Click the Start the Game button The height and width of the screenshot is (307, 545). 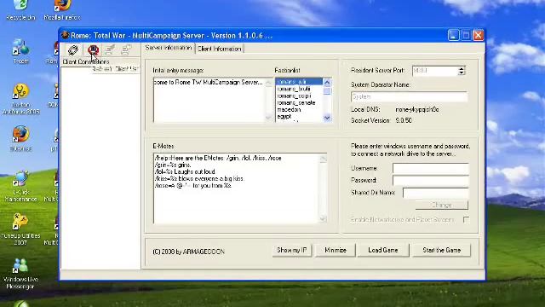pos(442,250)
